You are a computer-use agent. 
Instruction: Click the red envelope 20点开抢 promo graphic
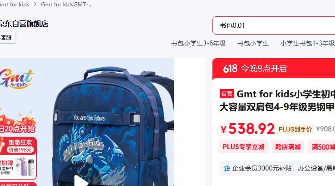coord(18,124)
